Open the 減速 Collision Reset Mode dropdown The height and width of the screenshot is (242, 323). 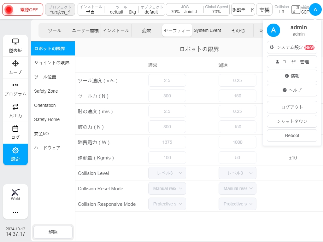coord(238,188)
